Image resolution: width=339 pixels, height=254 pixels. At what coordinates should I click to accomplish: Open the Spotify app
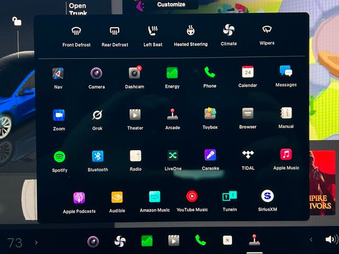point(59,157)
